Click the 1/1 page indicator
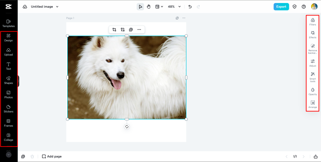This screenshot has height=162, width=321. click(x=295, y=156)
